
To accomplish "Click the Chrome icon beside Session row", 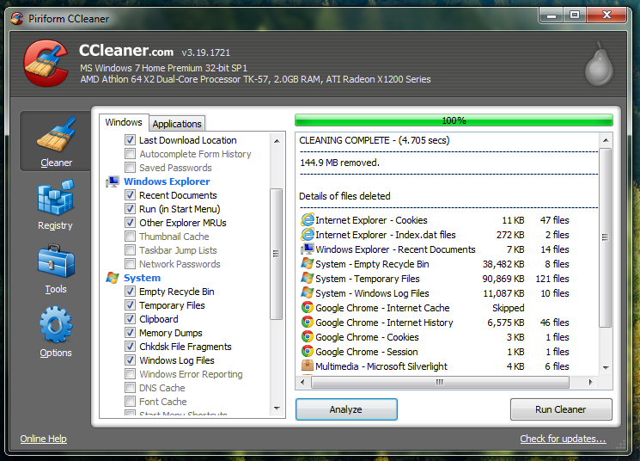I will 307,352.
